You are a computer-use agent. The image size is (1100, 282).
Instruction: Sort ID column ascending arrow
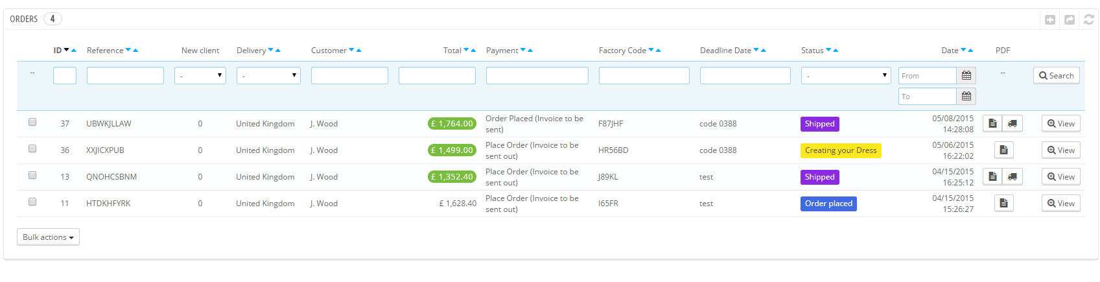tap(74, 50)
